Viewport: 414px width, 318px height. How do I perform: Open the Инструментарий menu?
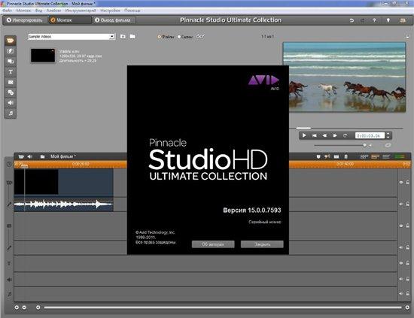(x=81, y=11)
